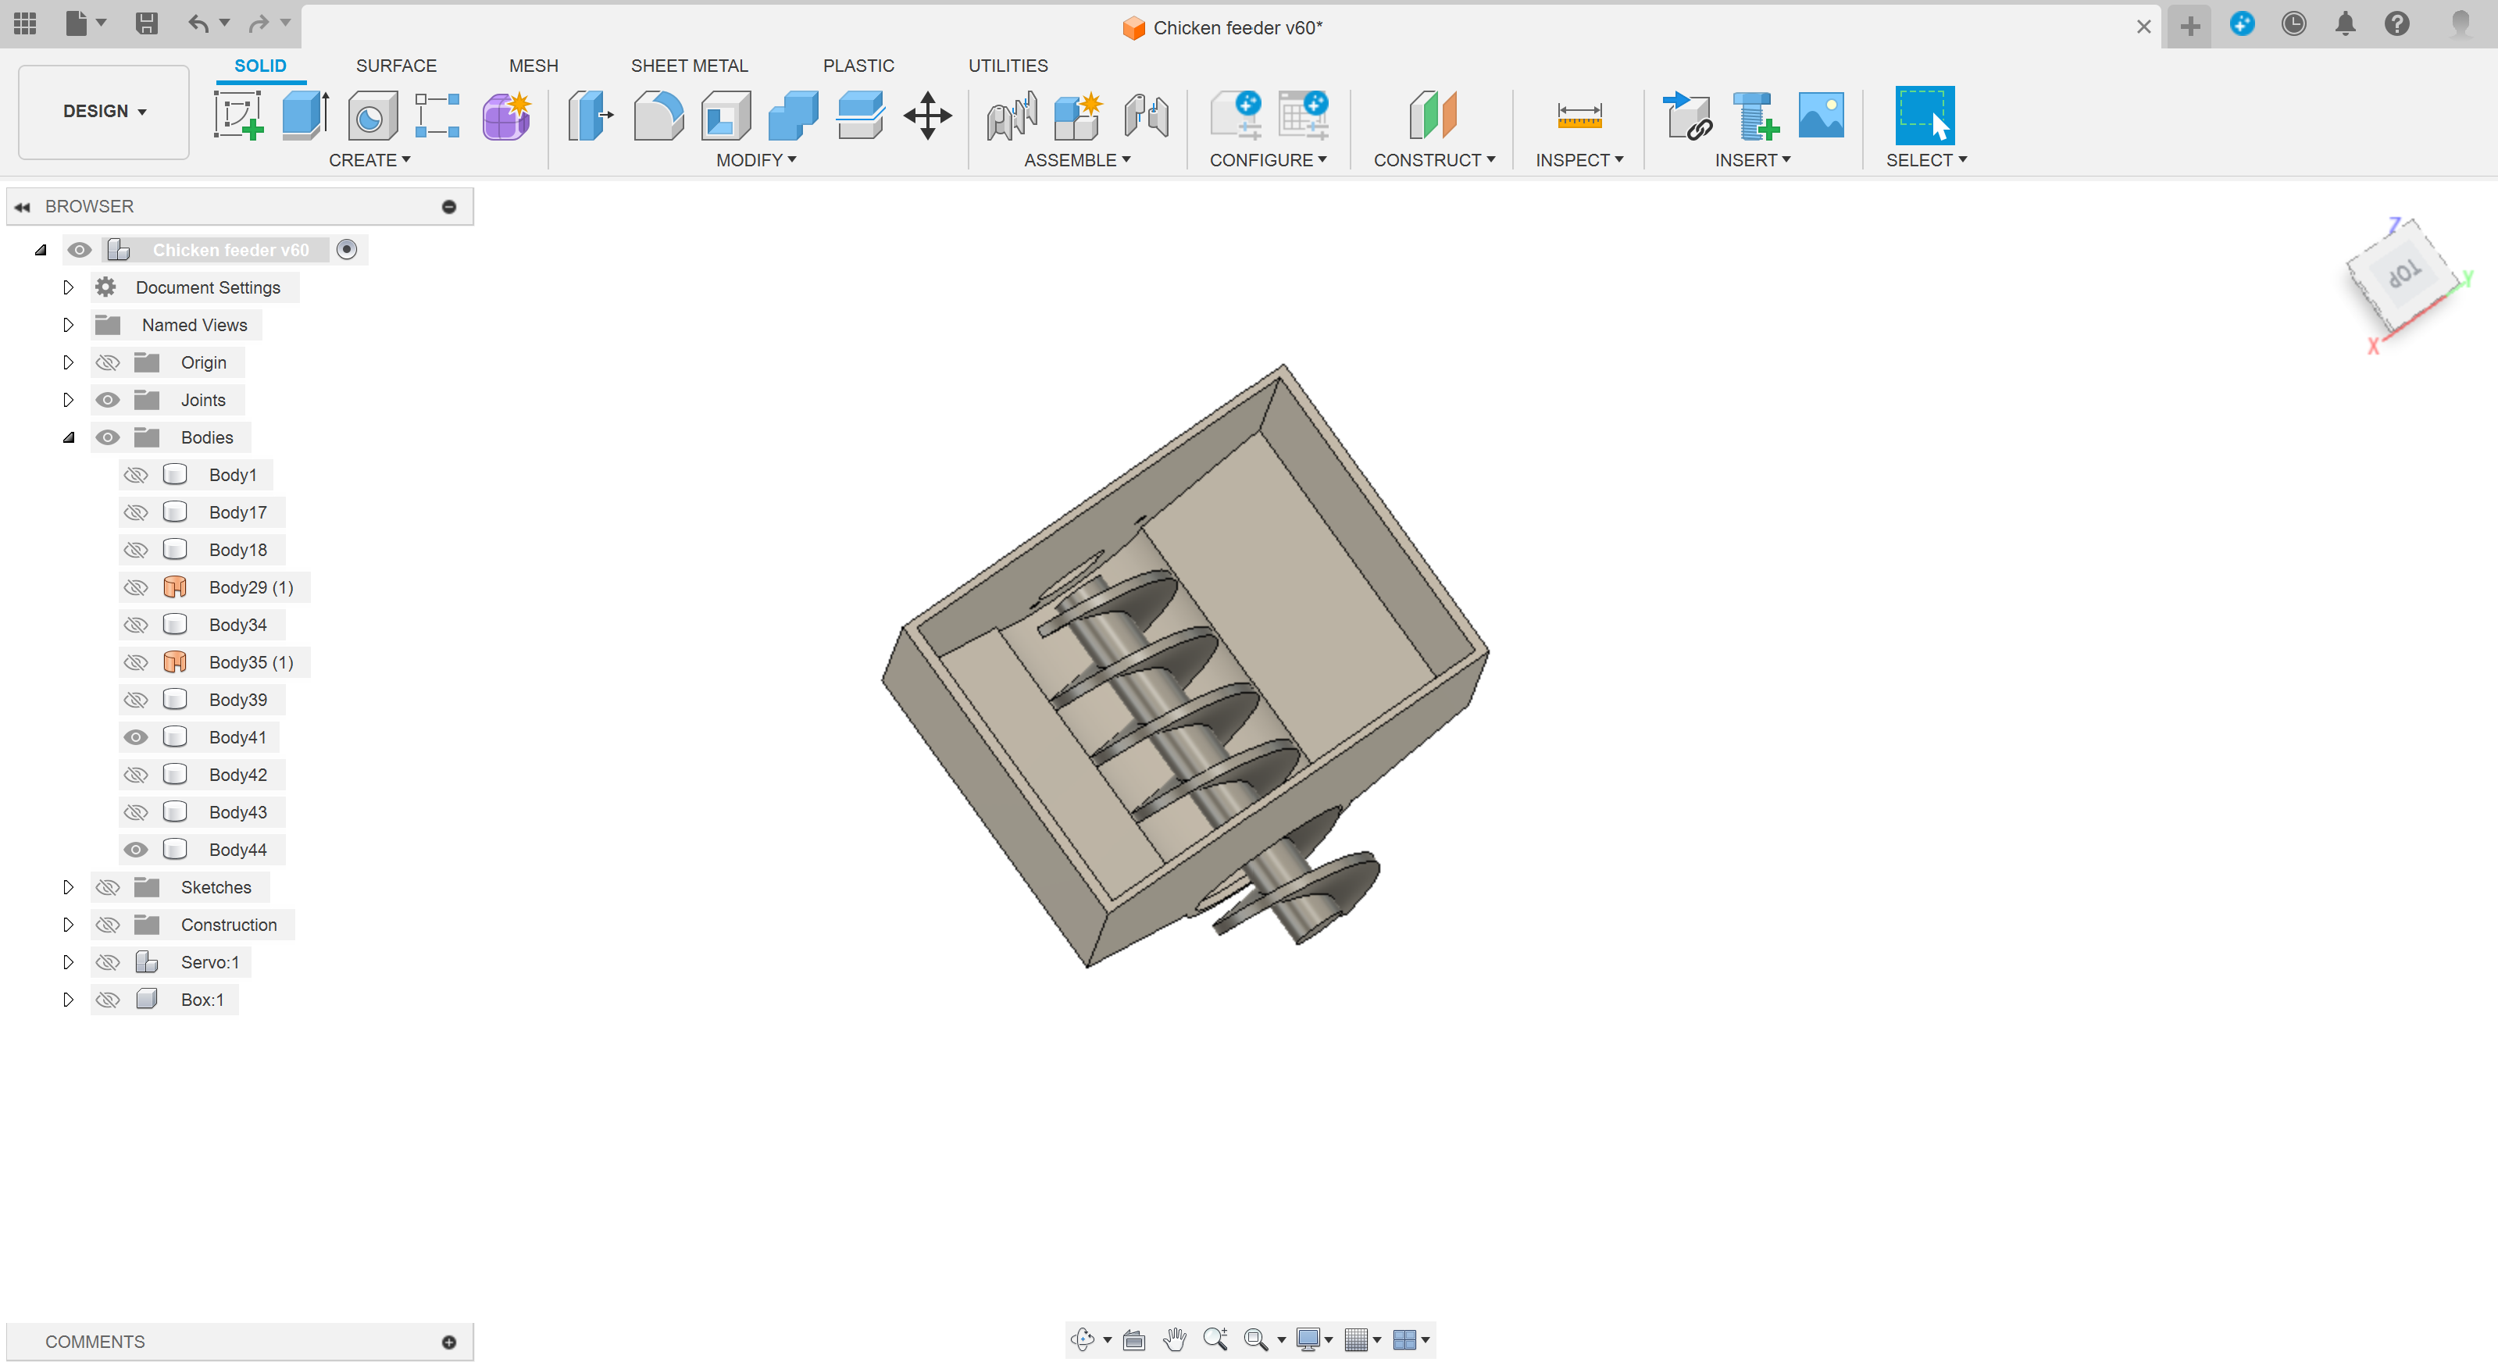
Task: Open the CONFIGURE menu label
Action: tap(1268, 160)
